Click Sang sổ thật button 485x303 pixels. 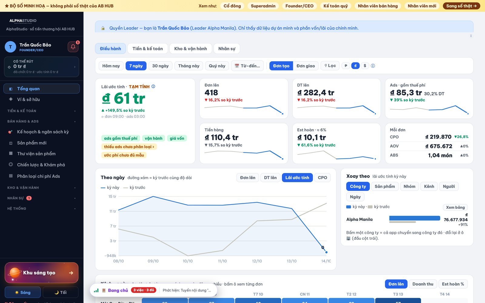(461, 6)
